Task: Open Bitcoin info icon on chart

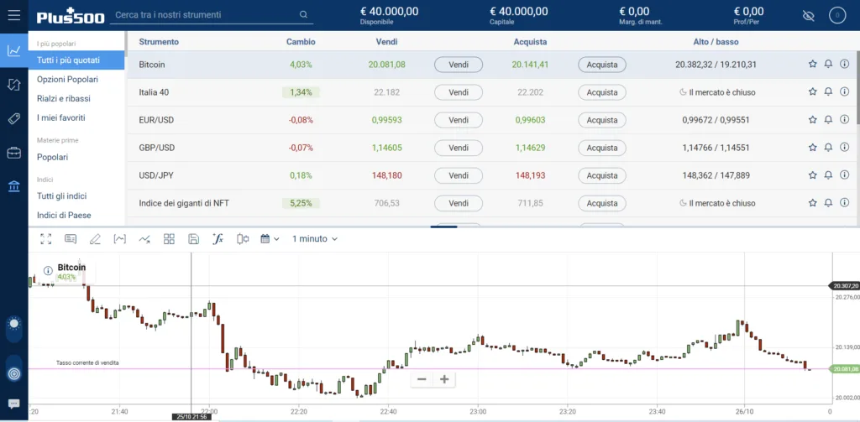Action: coord(48,270)
